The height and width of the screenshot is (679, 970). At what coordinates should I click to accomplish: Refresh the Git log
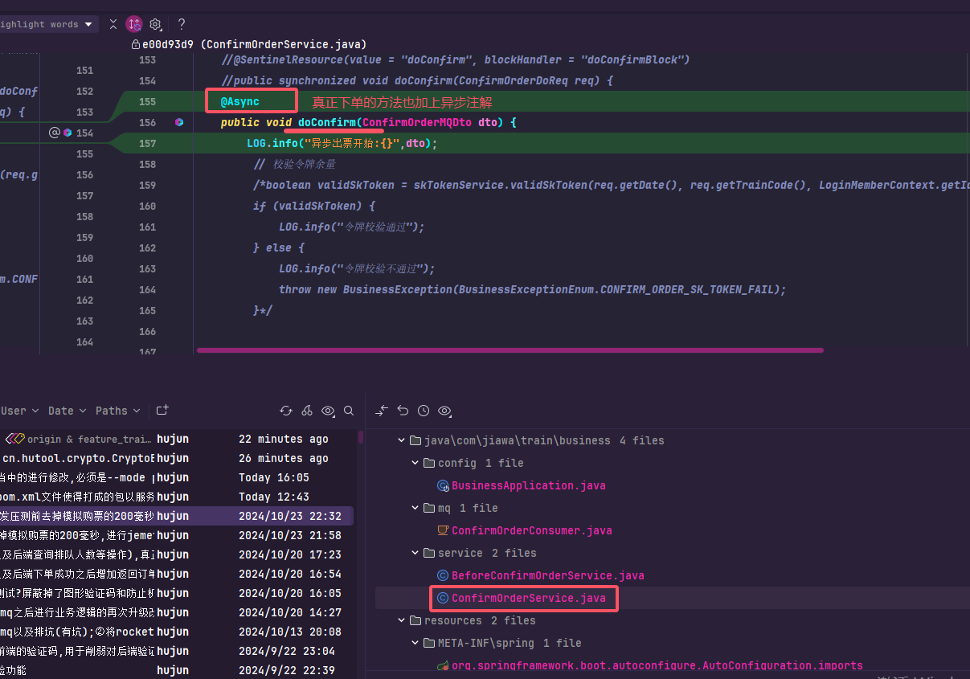pyautogui.click(x=286, y=411)
